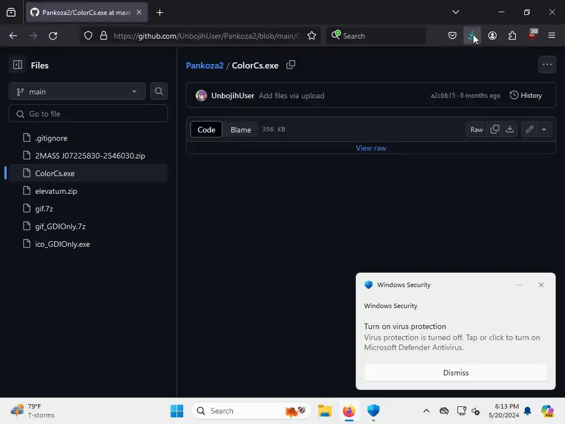Open elevatum.zip in the file tree
Image resolution: width=565 pixels, height=424 pixels.
(x=56, y=191)
